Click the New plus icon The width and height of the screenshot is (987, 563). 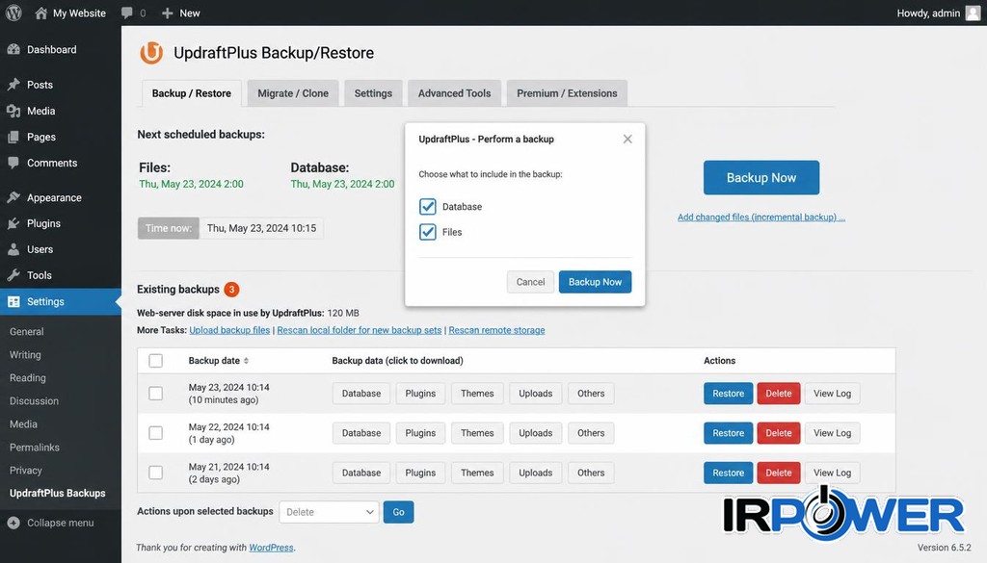click(167, 13)
